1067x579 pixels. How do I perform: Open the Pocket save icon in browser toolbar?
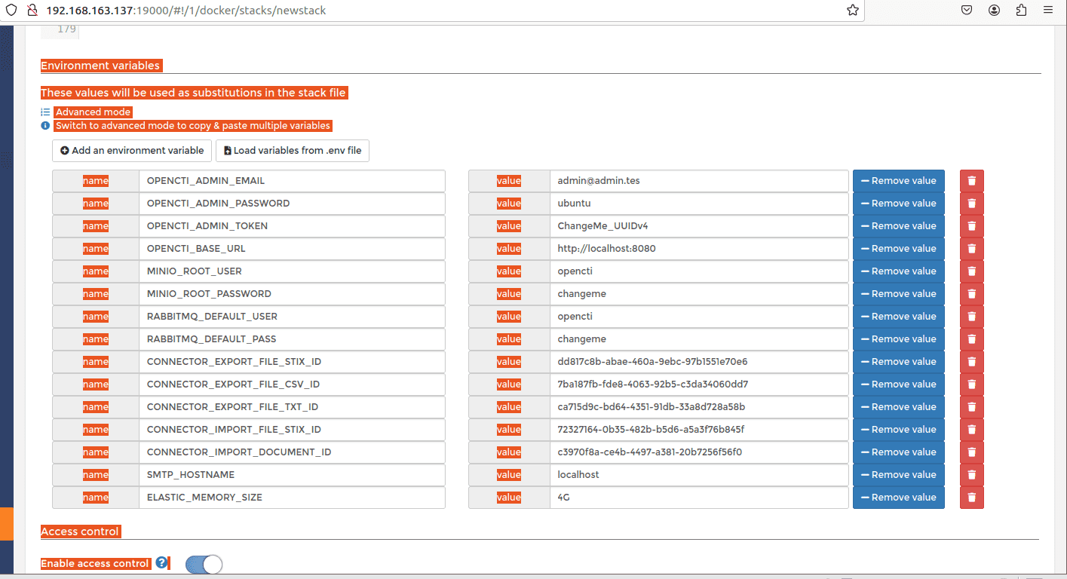pyautogui.click(x=967, y=11)
